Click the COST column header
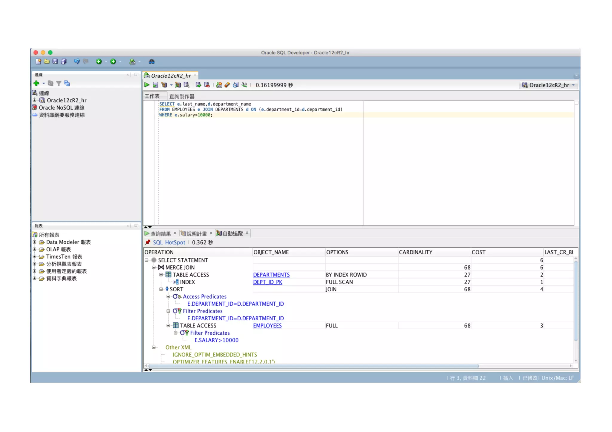Screen dimensions: 612x432 coord(507,252)
